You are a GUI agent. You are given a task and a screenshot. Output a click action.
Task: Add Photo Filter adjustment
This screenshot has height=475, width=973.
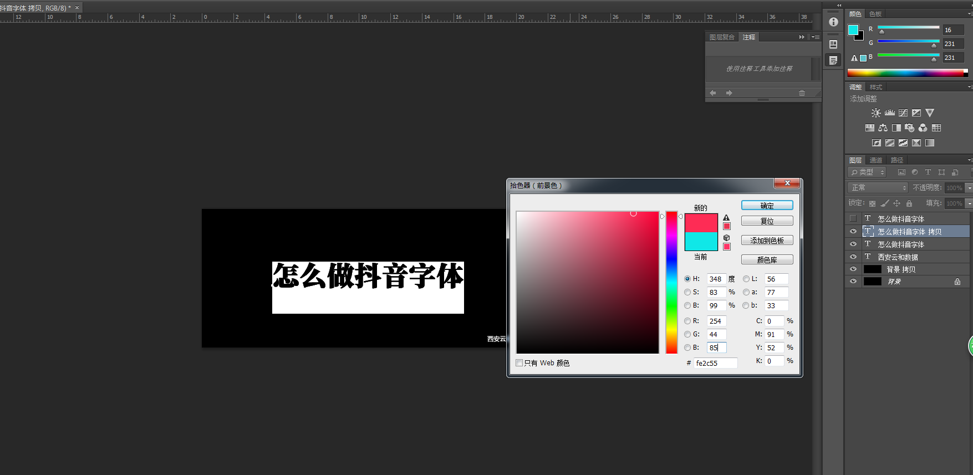909,127
